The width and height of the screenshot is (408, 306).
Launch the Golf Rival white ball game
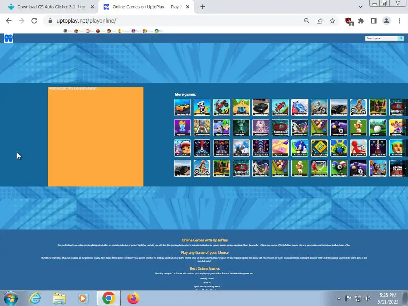378,127
